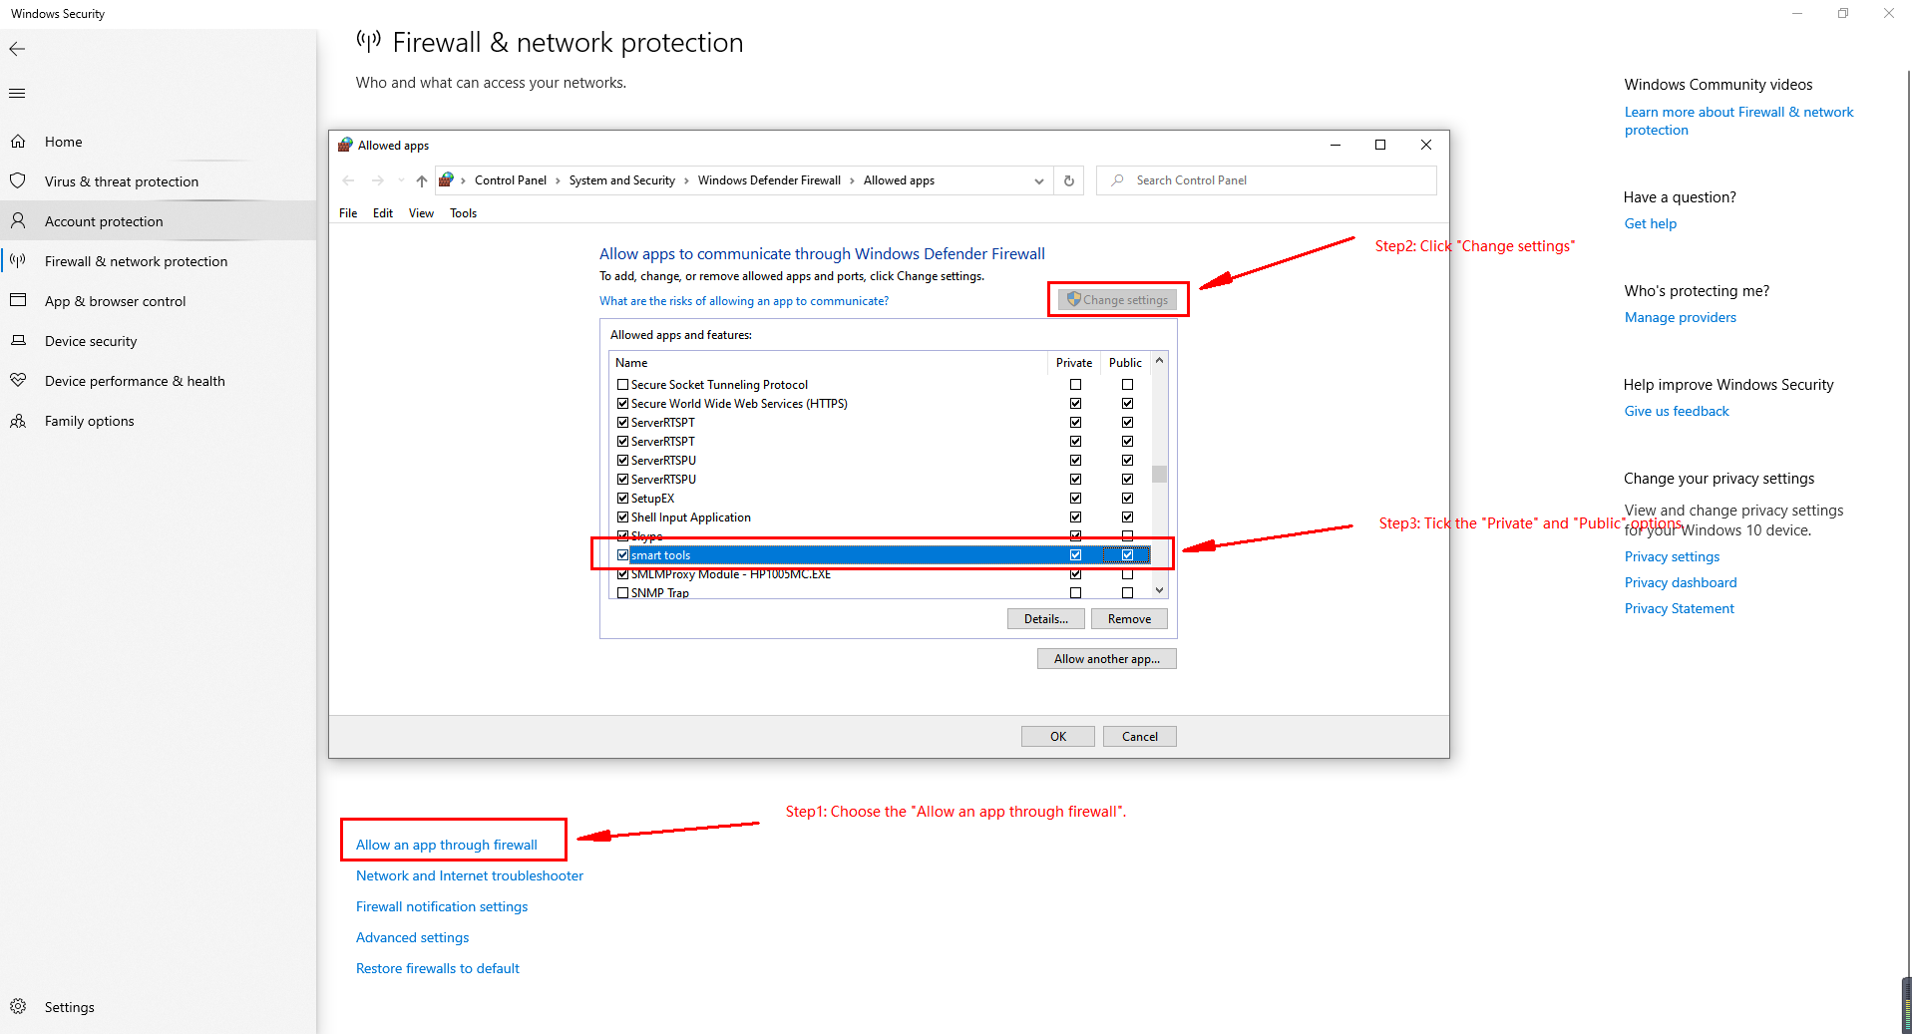Check the Secure Socket Tunneling Protocol box

click(622, 384)
